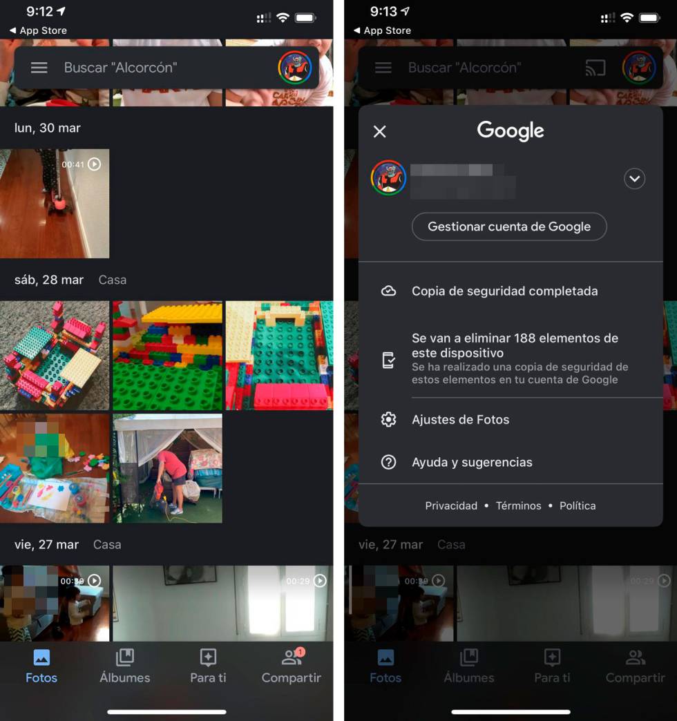Open the Política link

(x=578, y=506)
